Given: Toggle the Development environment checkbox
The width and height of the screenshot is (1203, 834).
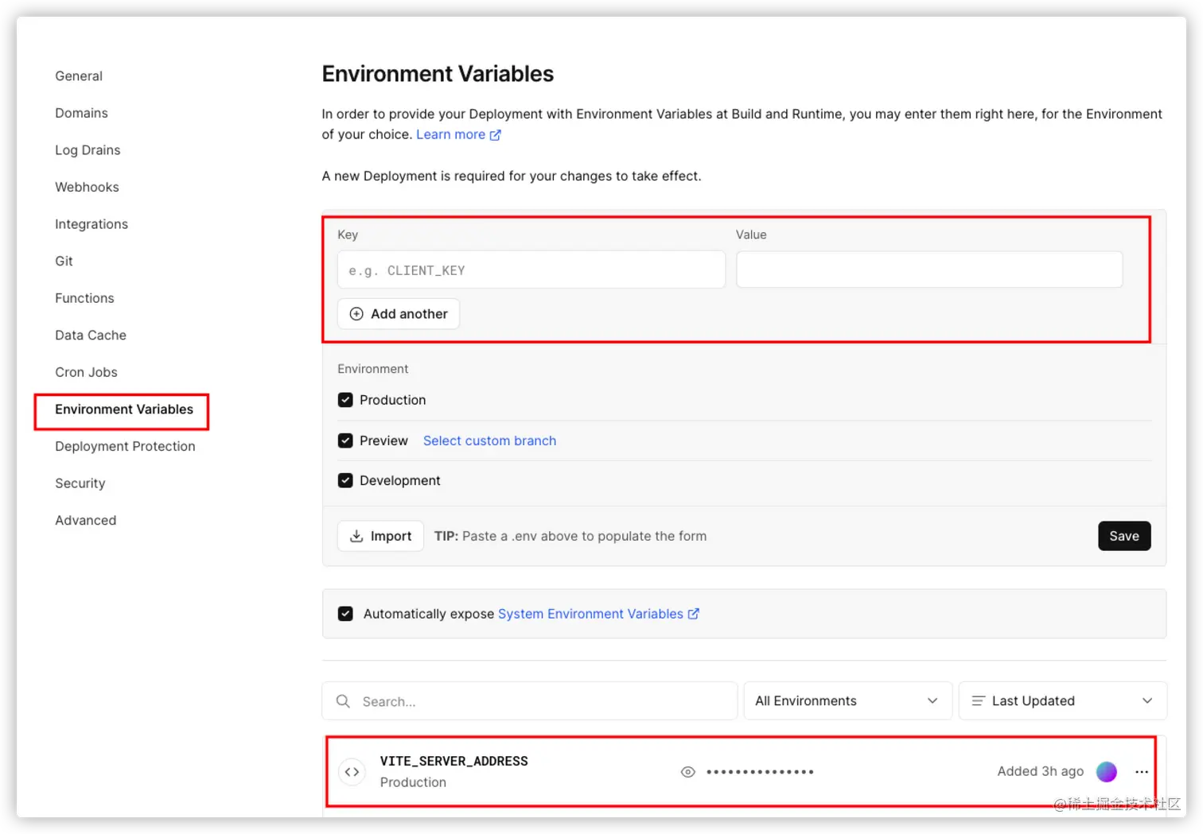Looking at the screenshot, I should click(345, 480).
